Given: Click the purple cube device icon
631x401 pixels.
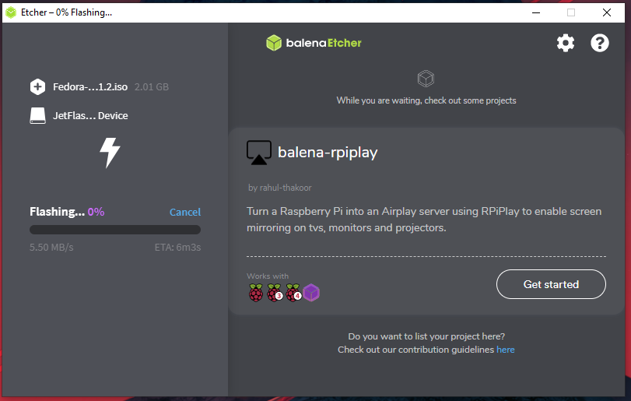Looking at the screenshot, I should pyautogui.click(x=311, y=293).
